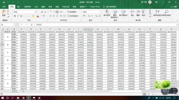Screen dimensions: 179x100
Task: Click the Save icon in quick access toolbar
Action: pyautogui.click(x=4, y=2)
